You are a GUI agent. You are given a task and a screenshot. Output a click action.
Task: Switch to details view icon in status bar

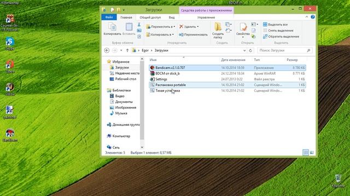pyautogui.click(x=306, y=152)
